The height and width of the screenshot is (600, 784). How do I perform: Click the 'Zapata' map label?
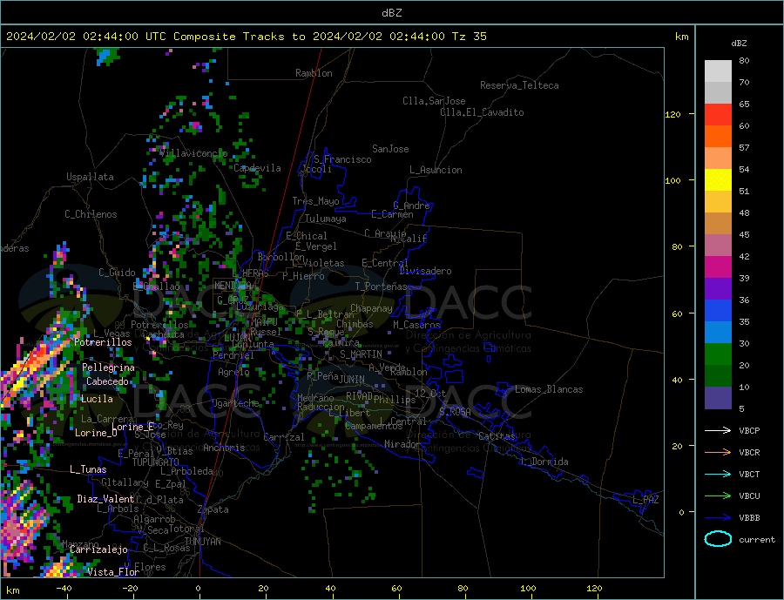pos(213,510)
